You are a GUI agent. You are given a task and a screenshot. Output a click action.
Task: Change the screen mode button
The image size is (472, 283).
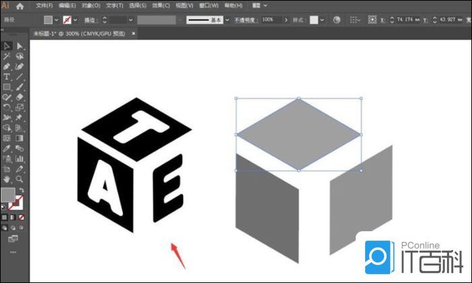tap(13, 239)
